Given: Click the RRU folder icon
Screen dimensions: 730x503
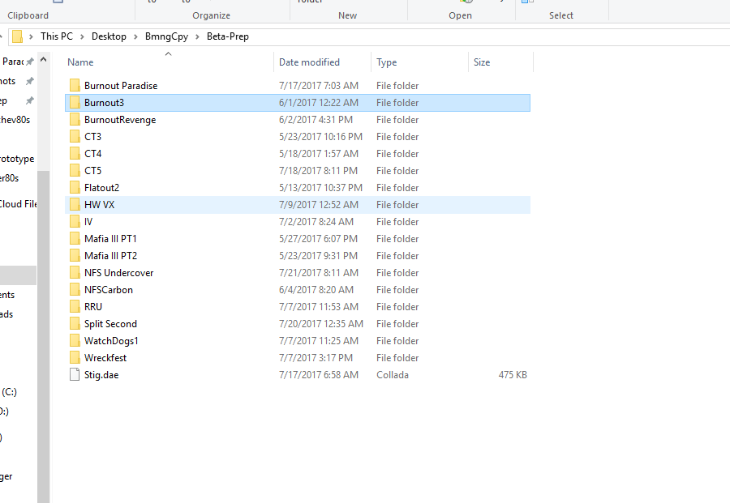Looking at the screenshot, I should 75,307.
